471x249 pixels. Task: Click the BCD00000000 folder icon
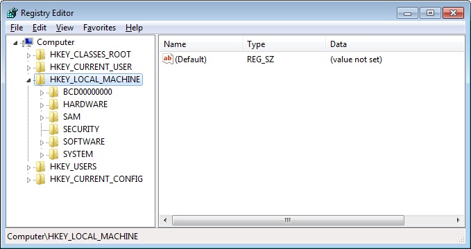pyautogui.click(x=54, y=92)
